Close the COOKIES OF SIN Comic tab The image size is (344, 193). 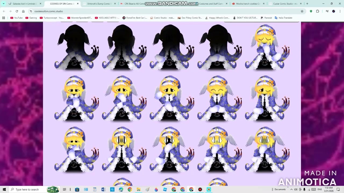coord(78,4)
